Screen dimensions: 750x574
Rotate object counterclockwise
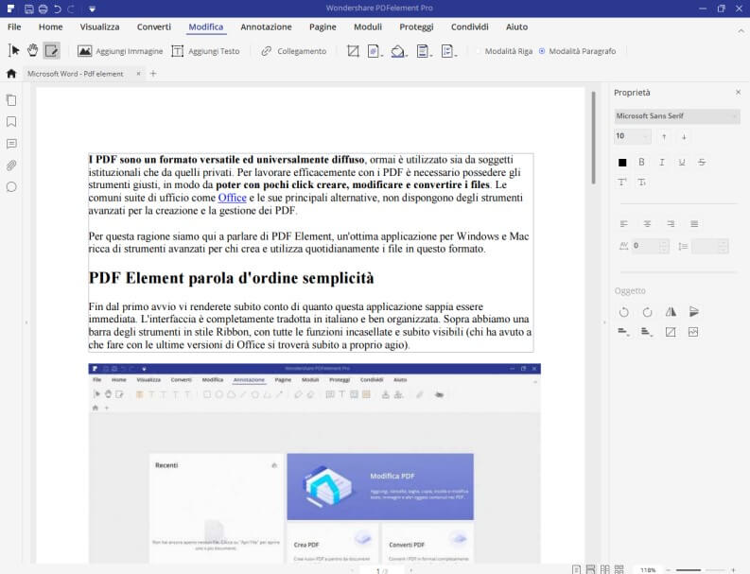pyautogui.click(x=623, y=312)
